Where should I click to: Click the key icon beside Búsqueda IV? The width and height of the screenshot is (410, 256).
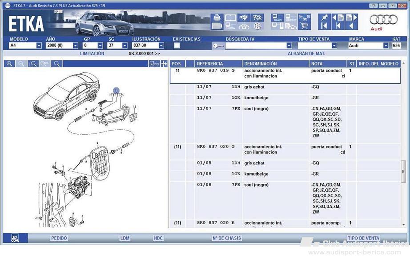(x=218, y=46)
